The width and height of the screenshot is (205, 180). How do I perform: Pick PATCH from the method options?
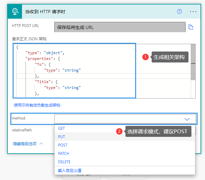[64, 154]
